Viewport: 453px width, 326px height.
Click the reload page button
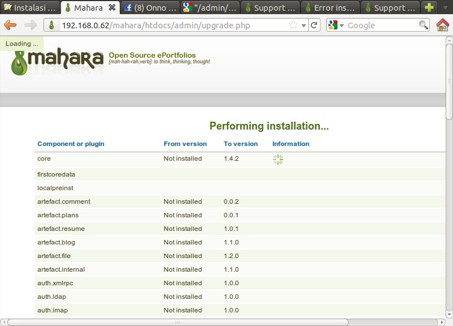(314, 25)
